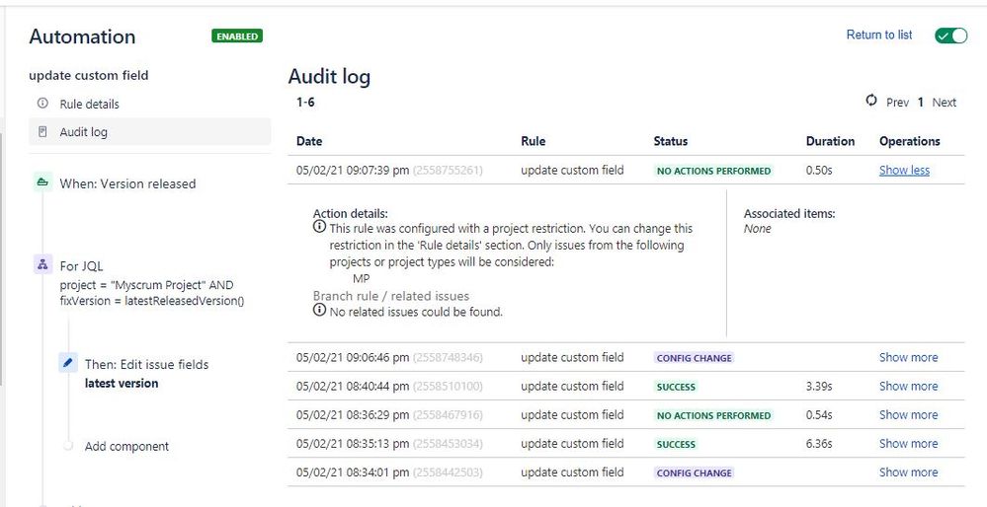Click the update custom field rule title
This screenshot has height=507, width=987.
89,75
